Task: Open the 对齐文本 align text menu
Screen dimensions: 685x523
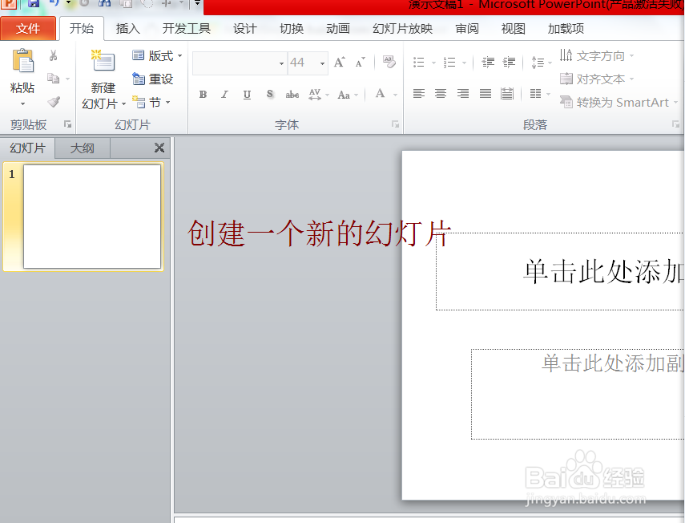Action: (597, 79)
